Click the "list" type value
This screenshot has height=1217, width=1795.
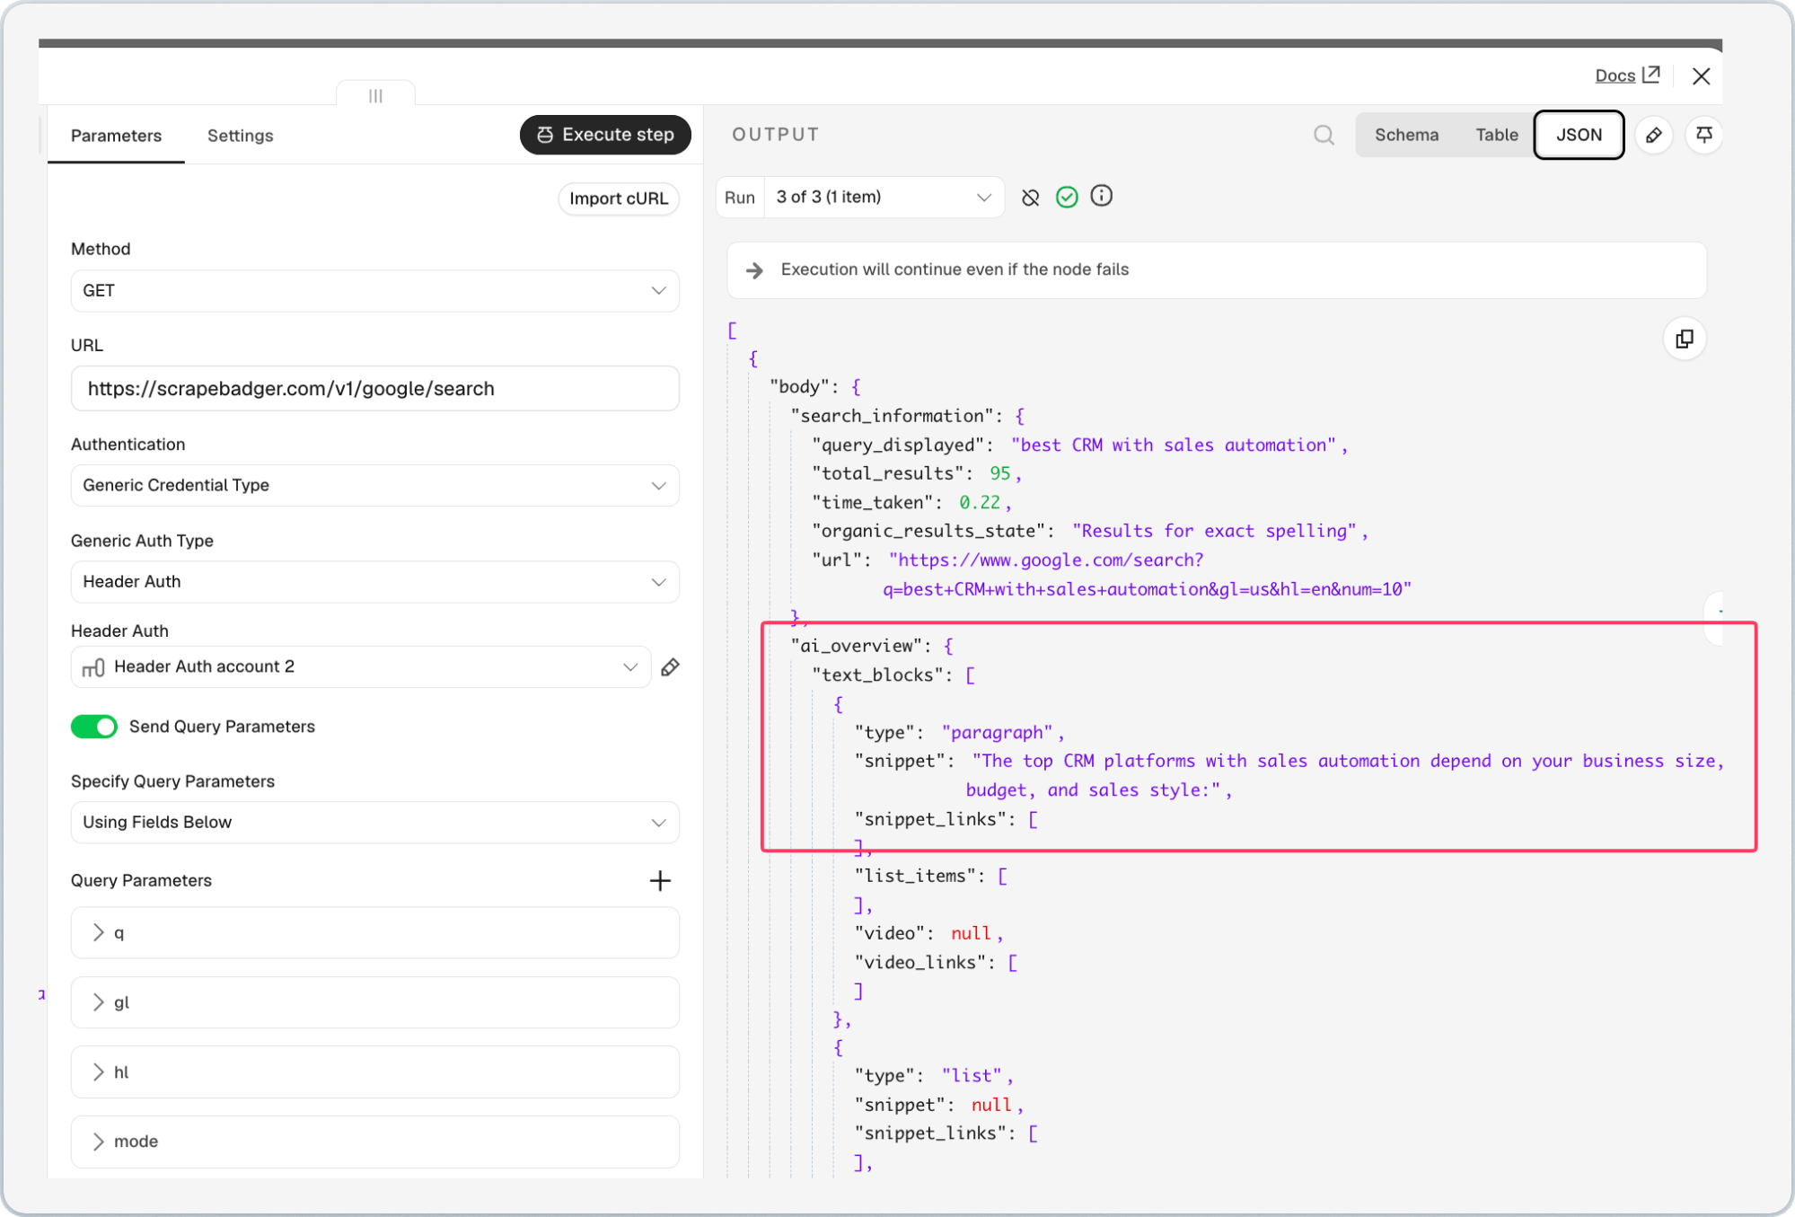click(x=972, y=1076)
